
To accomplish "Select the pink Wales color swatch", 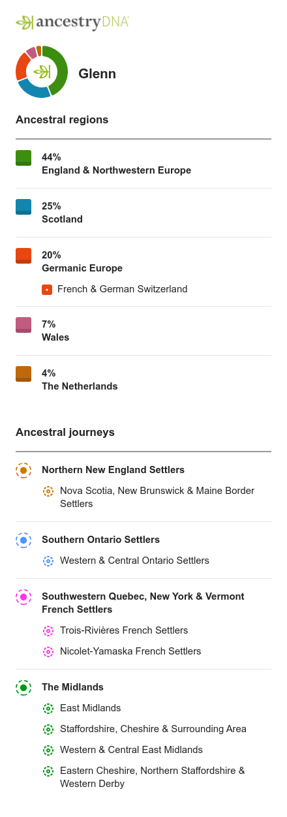I will click(23, 325).
